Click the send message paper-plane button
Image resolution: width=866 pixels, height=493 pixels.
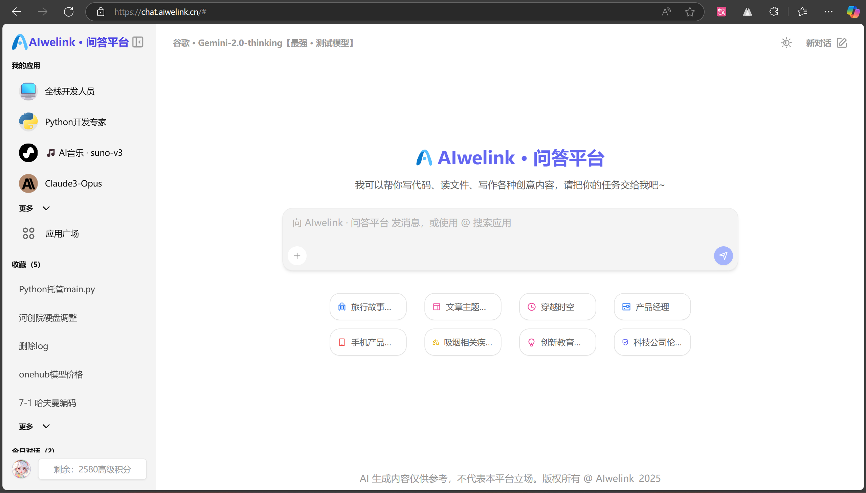click(723, 256)
